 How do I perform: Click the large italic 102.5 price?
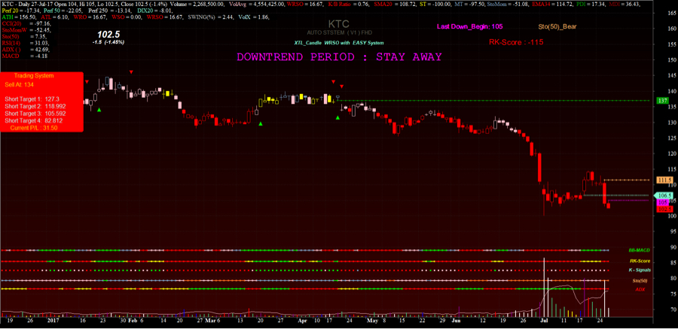tap(108, 35)
